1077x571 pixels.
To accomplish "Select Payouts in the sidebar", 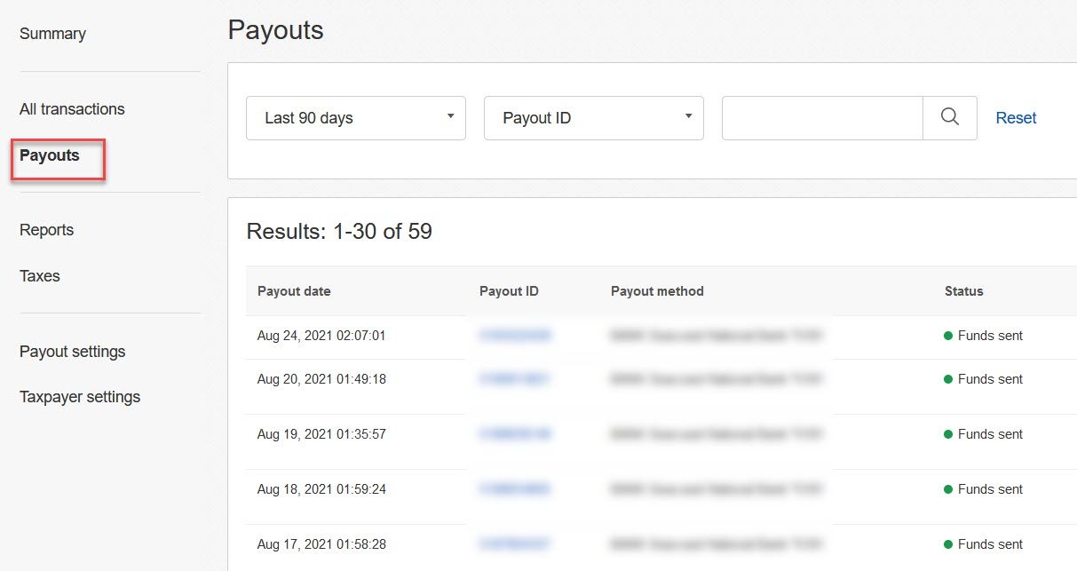I will point(50,155).
